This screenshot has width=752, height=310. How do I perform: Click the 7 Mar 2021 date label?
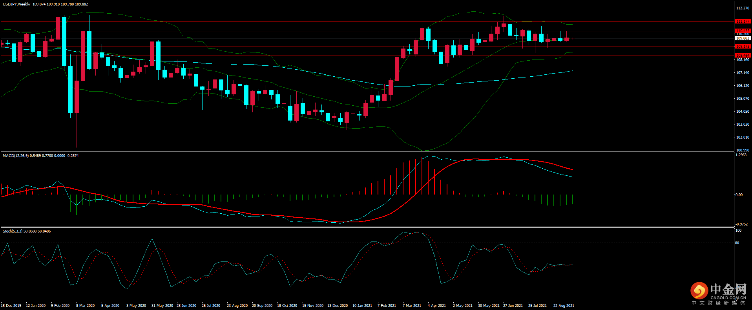click(412, 306)
